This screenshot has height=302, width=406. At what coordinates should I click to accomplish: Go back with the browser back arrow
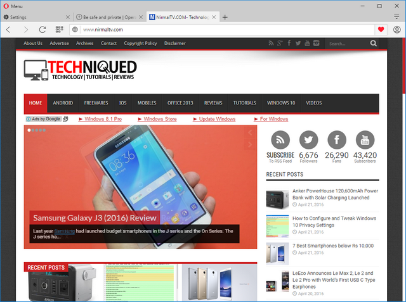pyautogui.click(x=8, y=30)
